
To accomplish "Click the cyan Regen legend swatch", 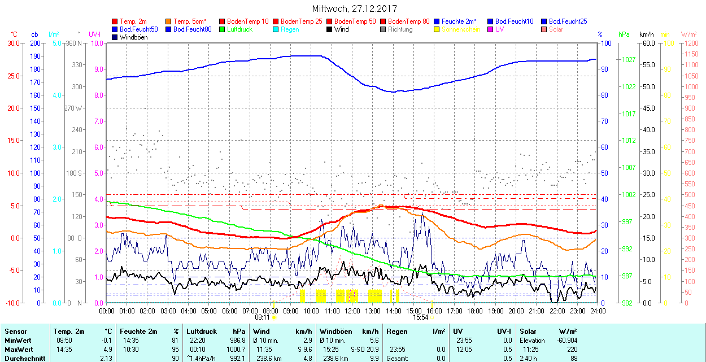I will pos(276,29).
